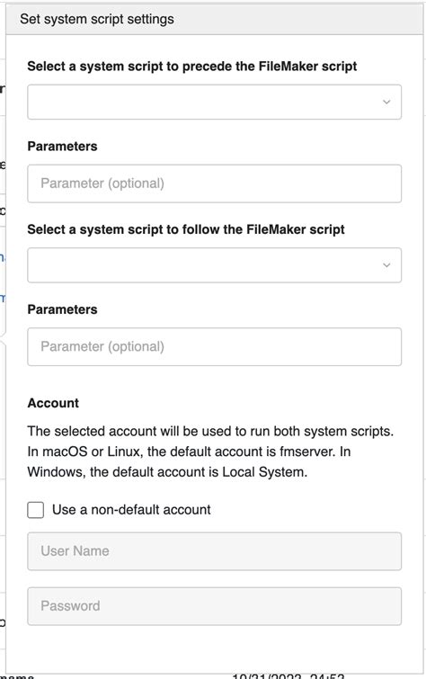
Task: Click the chevron arrow on the follow script selector
Action: pos(386,265)
